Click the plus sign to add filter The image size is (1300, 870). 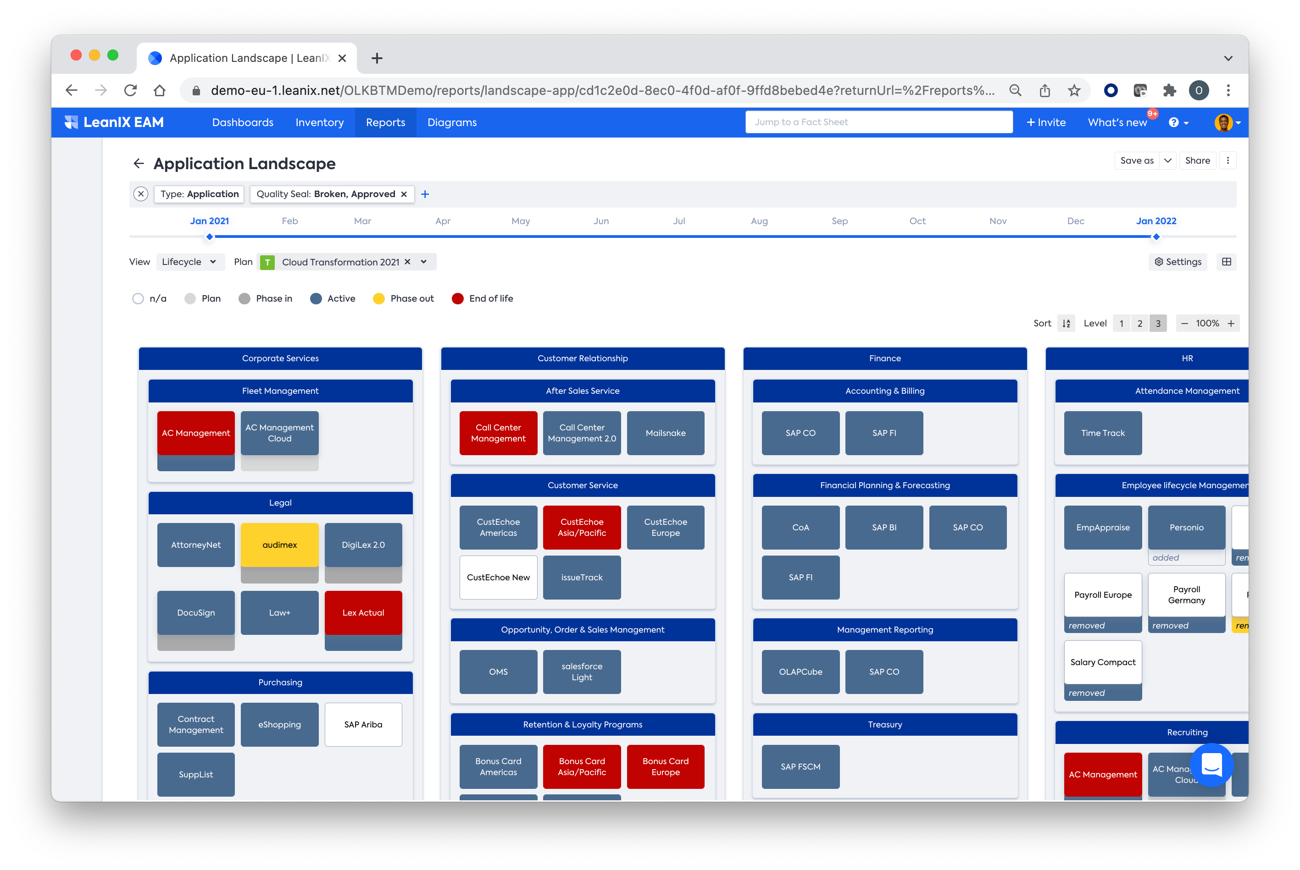[x=425, y=193]
